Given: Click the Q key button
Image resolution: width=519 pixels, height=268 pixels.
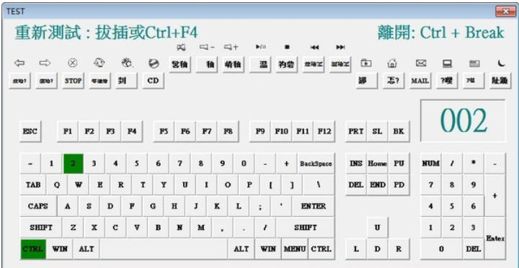Looking at the screenshot, I should coord(57,185).
